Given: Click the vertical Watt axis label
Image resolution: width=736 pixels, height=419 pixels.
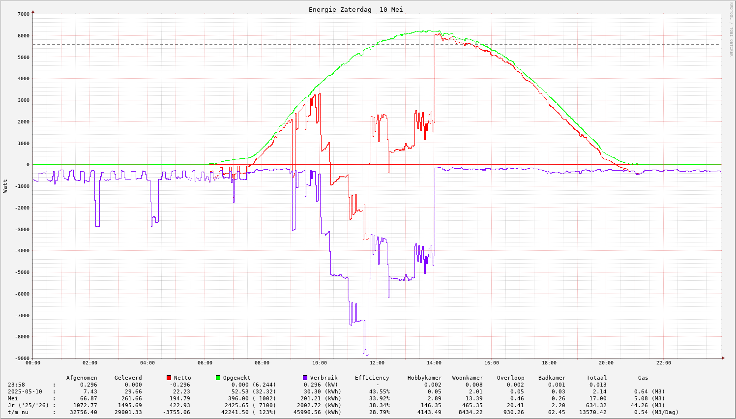Looking at the screenshot, I should [x=5, y=186].
